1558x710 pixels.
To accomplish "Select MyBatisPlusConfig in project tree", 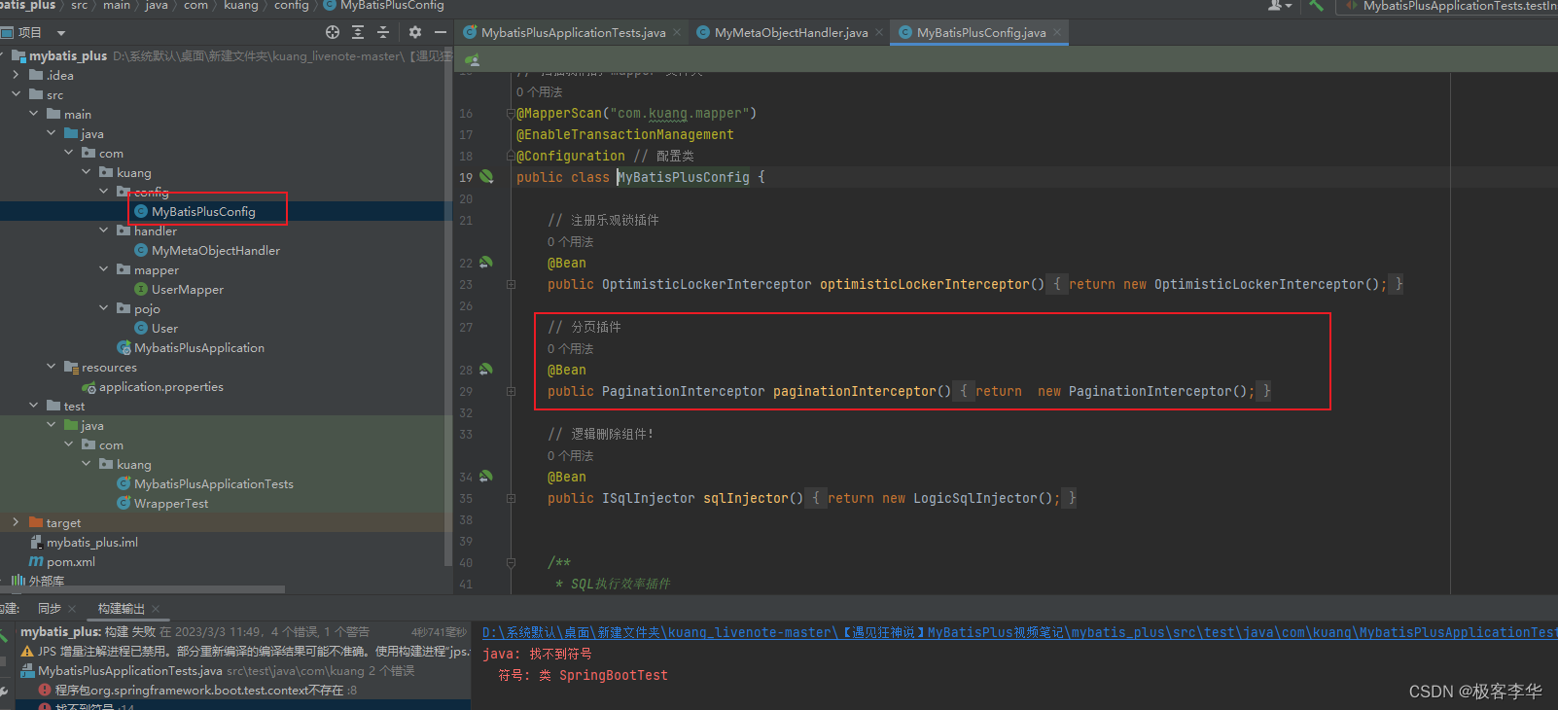I will [203, 211].
